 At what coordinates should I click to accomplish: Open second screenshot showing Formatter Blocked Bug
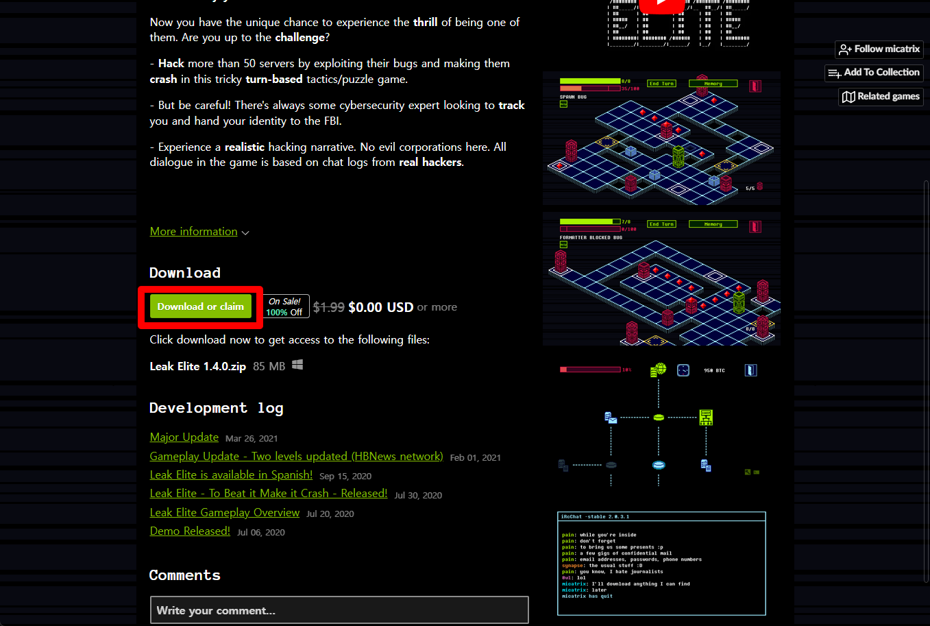click(x=661, y=278)
